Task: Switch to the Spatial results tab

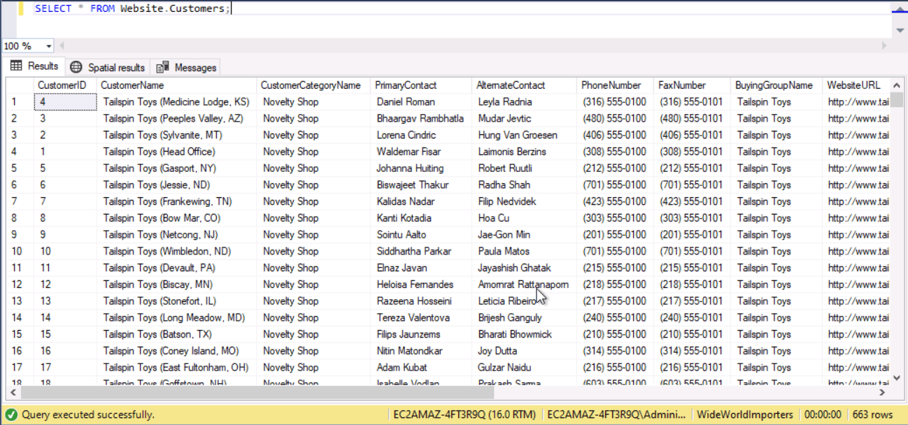Action: pos(108,68)
